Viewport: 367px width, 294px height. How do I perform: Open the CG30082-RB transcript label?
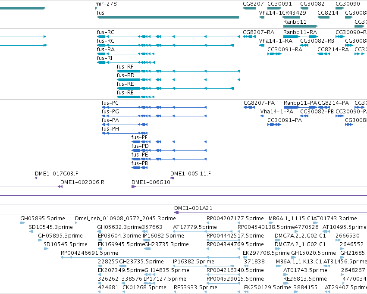[x=317, y=41]
